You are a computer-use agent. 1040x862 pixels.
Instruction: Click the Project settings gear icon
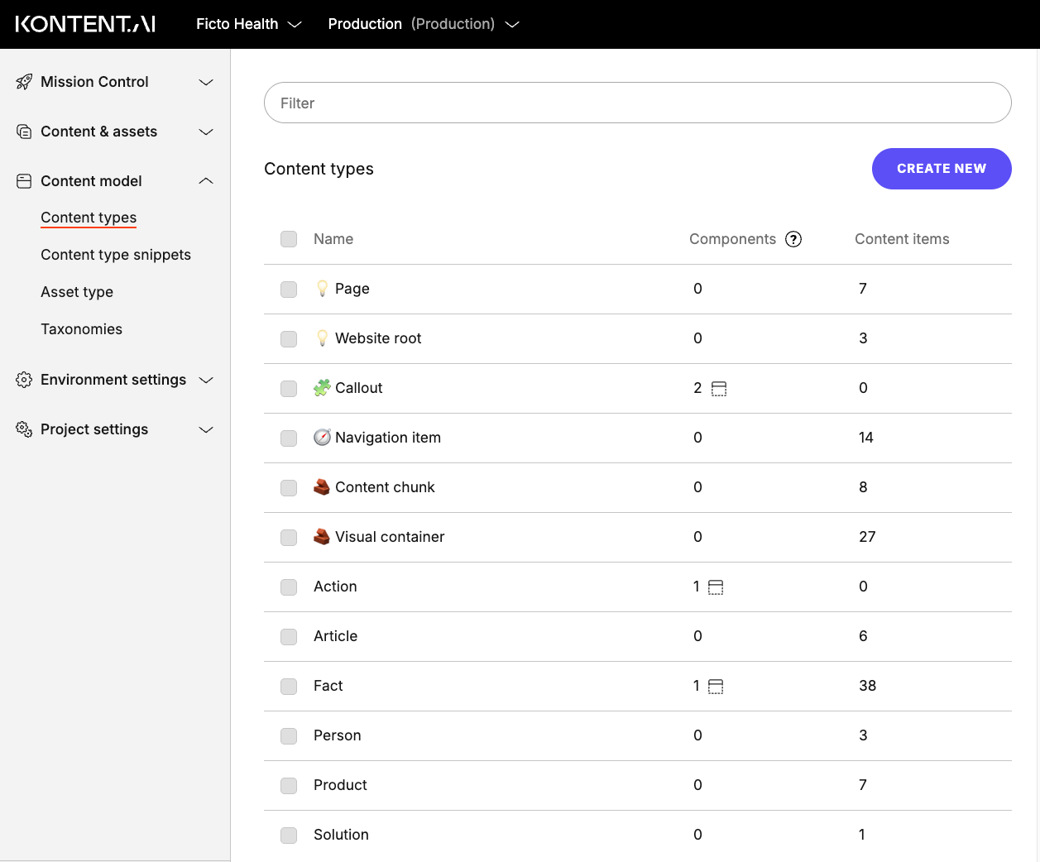pyautogui.click(x=24, y=429)
